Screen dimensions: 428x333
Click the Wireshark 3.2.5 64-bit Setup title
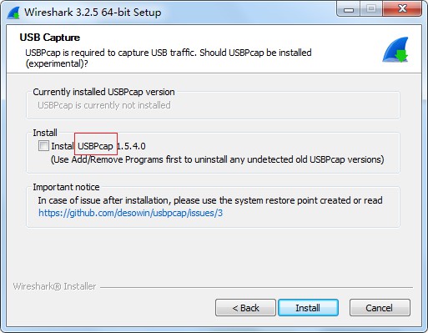(93, 13)
